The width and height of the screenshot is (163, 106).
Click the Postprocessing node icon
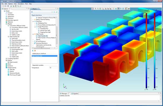[x=7, y=68]
